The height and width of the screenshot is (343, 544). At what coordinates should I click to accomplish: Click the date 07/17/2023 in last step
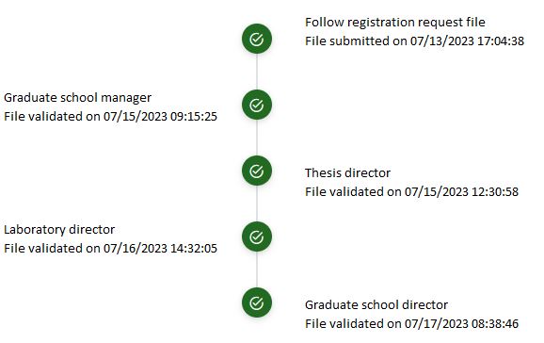tap(437, 324)
